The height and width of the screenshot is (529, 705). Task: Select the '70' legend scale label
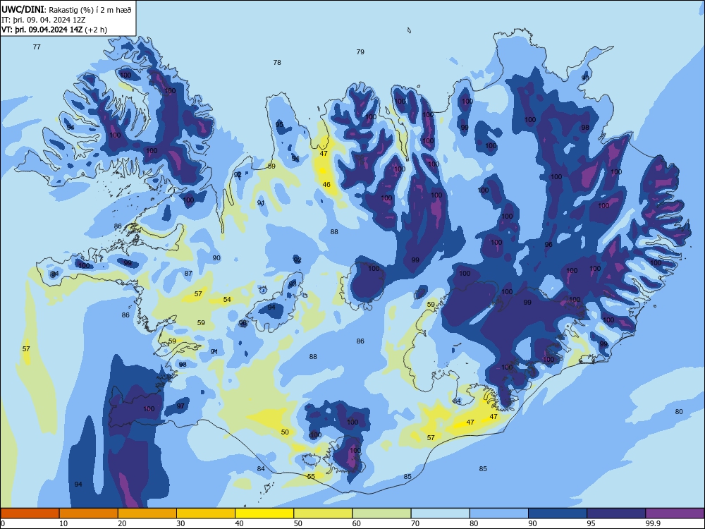(x=415, y=523)
